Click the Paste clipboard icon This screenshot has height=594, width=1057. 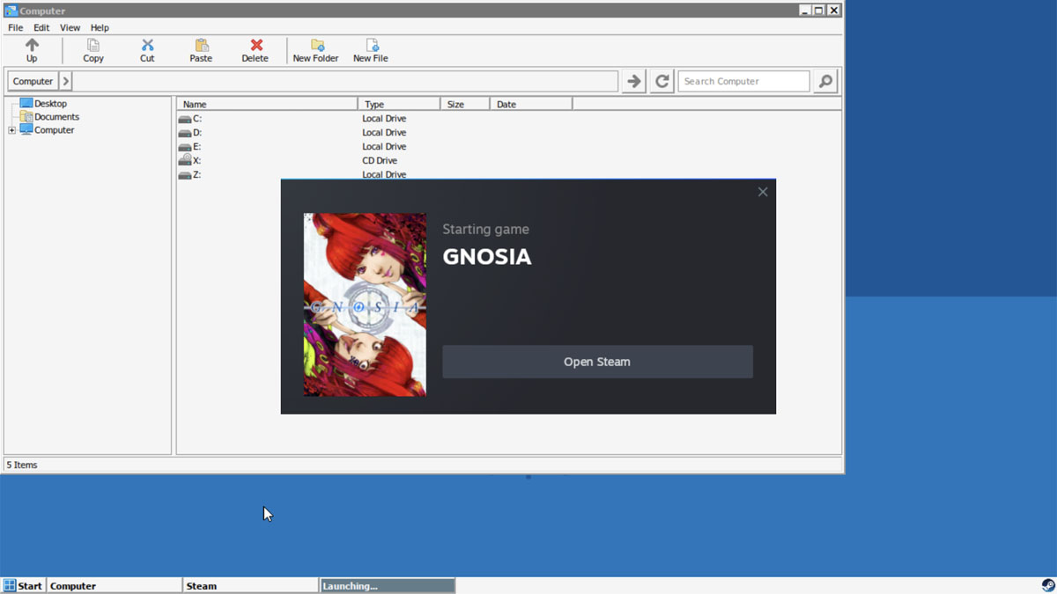coord(201,45)
